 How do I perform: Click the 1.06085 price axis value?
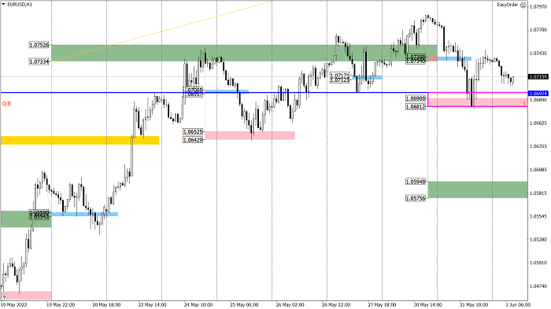click(538, 170)
